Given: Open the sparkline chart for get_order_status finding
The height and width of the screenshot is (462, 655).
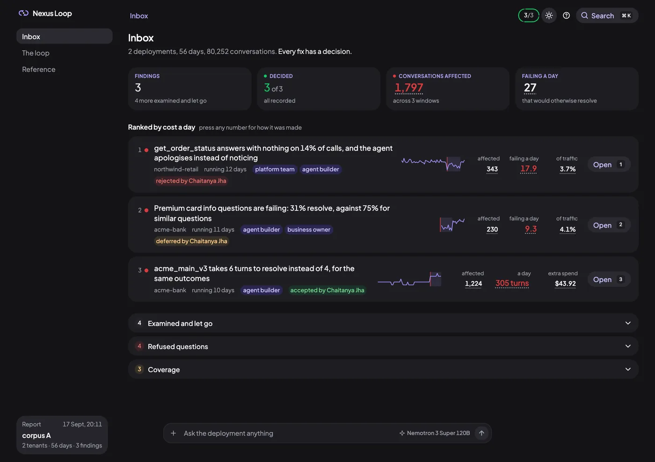Looking at the screenshot, I should tap(433, 164).
